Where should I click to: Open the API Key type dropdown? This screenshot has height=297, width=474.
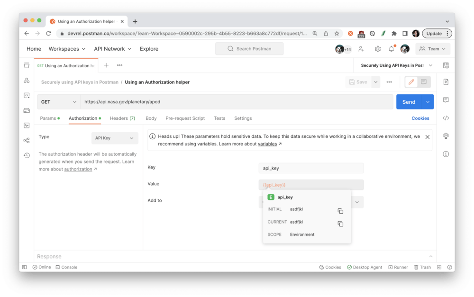[x=115, y=138]
